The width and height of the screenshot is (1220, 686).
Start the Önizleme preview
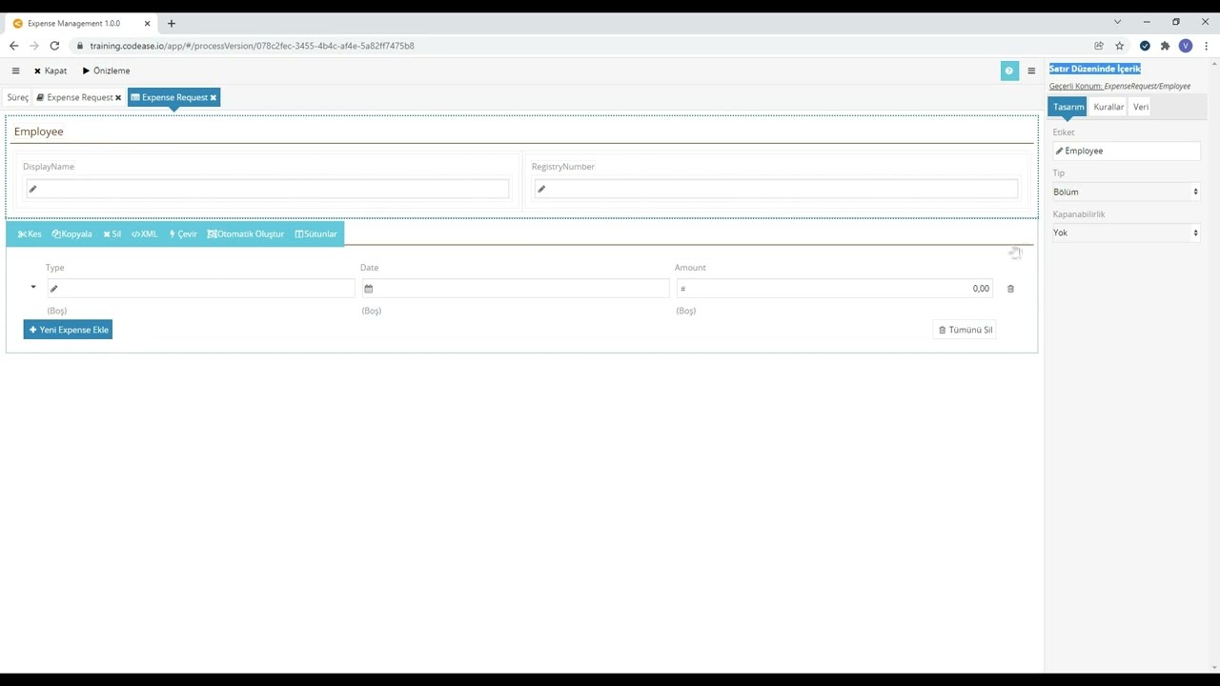point(106,71)
